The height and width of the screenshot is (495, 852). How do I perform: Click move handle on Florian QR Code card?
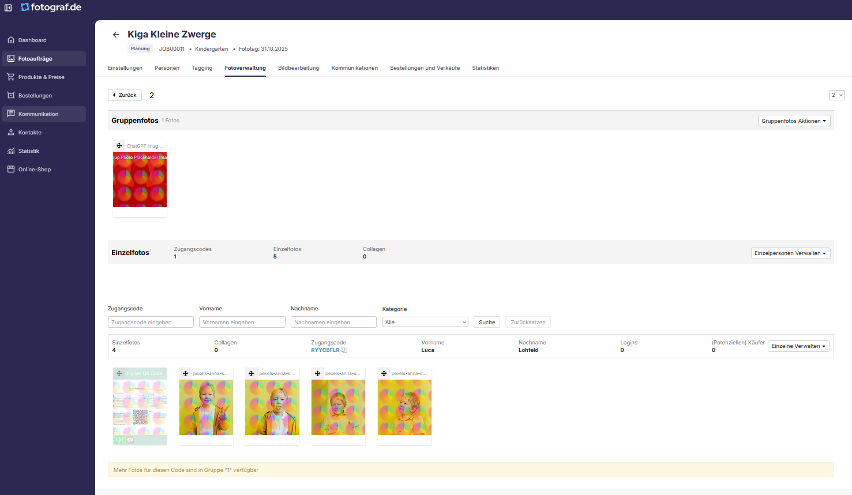119,373
